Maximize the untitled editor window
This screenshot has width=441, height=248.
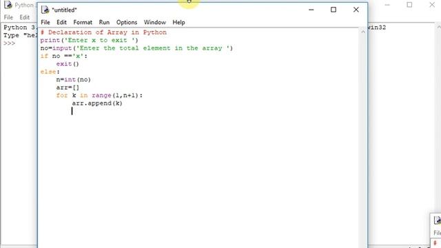tap(334, 10)
